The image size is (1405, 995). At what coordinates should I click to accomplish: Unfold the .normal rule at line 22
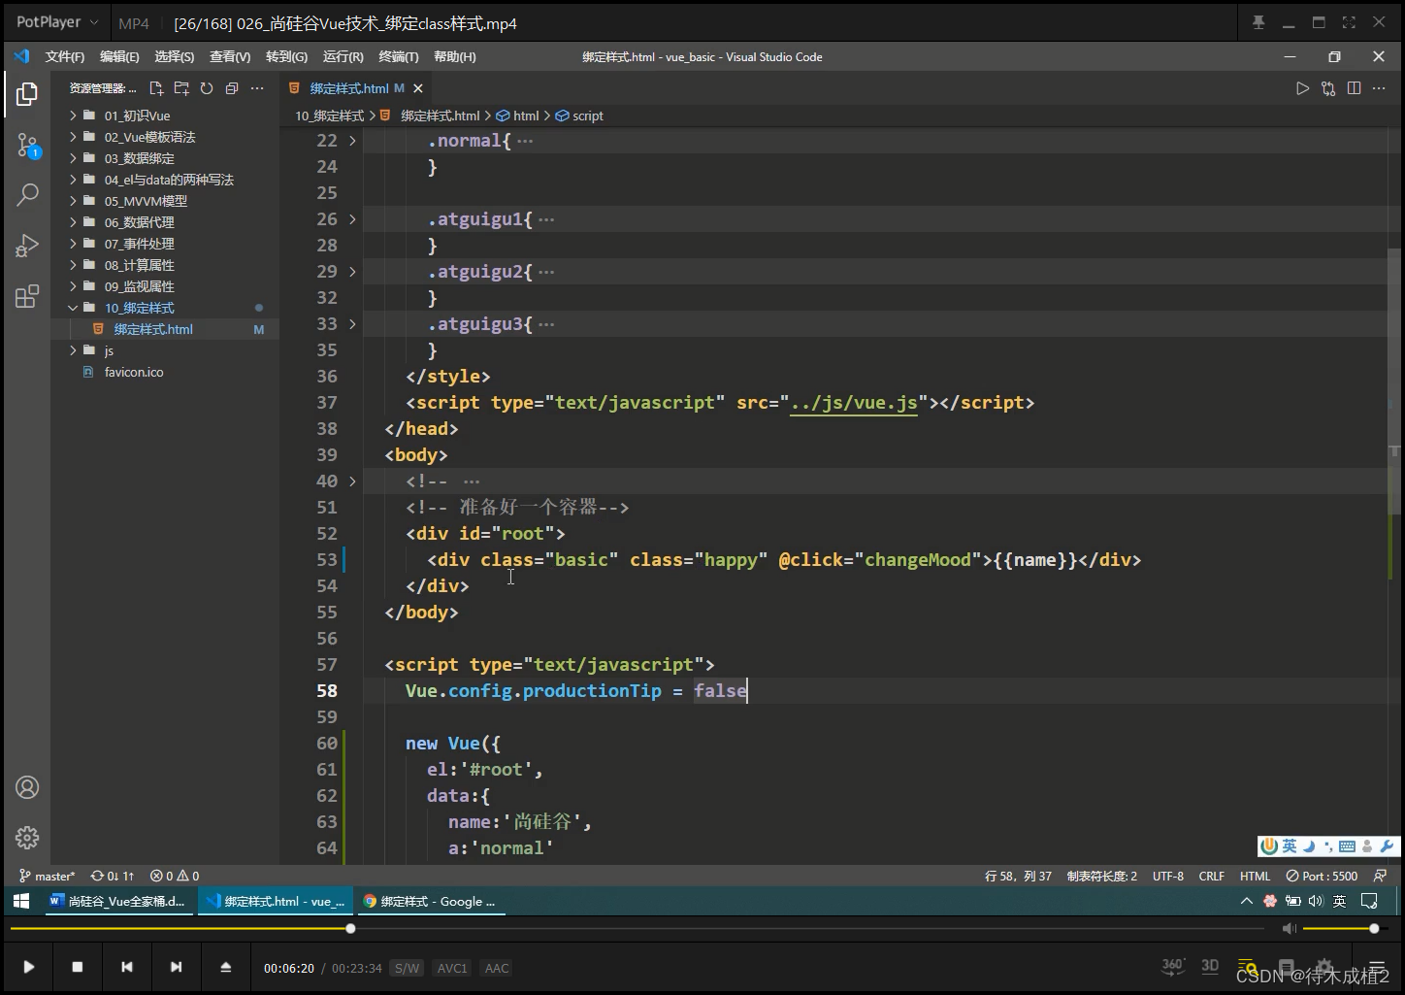coord(352,141)
